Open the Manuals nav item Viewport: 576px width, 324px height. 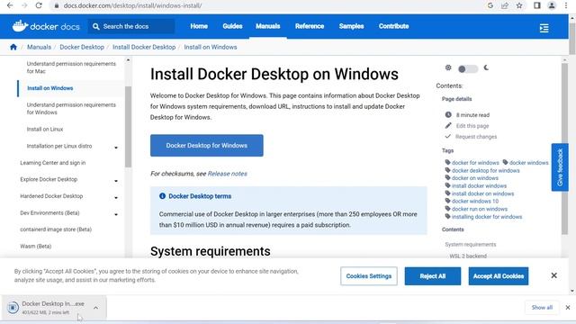[268, 26]
